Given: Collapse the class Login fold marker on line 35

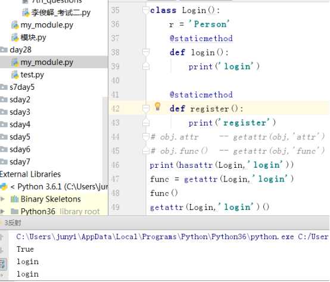Looking at the screenshot, I should [145, 10].
